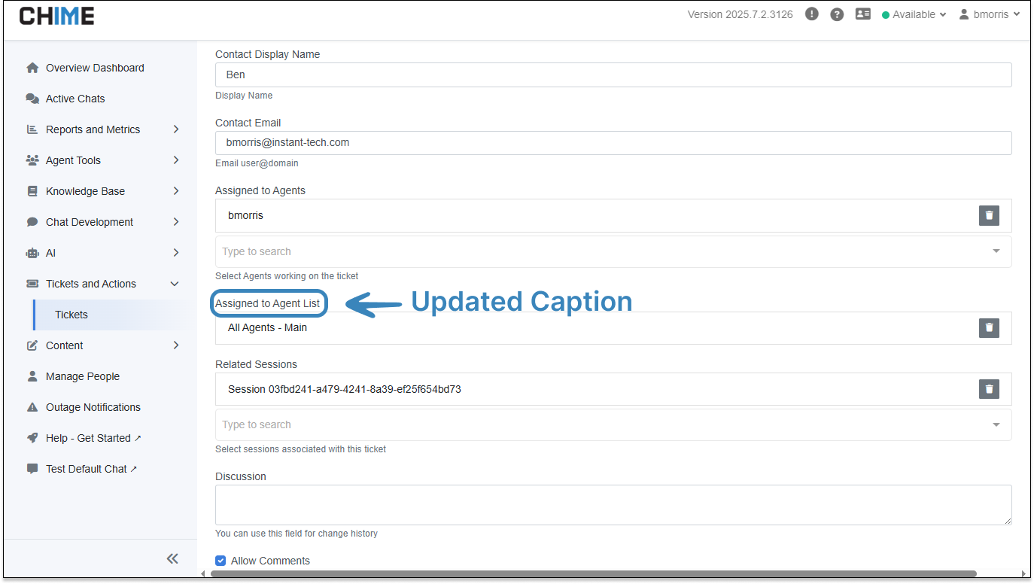Click the Overview Dashboard home icon
This screenshot has width=1034, height=584.
click(32, 68)
